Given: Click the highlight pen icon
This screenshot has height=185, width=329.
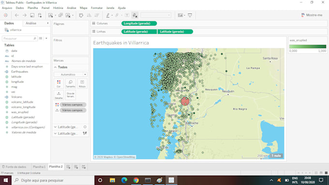Looking at the screenshot, I should tap(108, 15).
